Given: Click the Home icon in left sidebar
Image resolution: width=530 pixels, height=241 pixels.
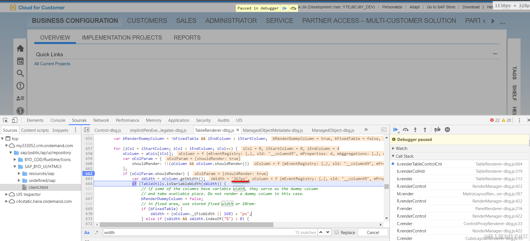Looking at the screenshot, I should [20, 48].
